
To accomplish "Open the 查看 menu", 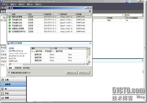I will (x=13, y=4).
